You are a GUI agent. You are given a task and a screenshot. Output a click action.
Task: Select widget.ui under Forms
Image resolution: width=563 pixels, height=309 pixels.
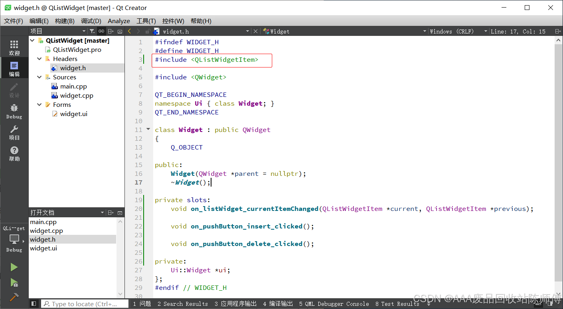pos(73,114)
